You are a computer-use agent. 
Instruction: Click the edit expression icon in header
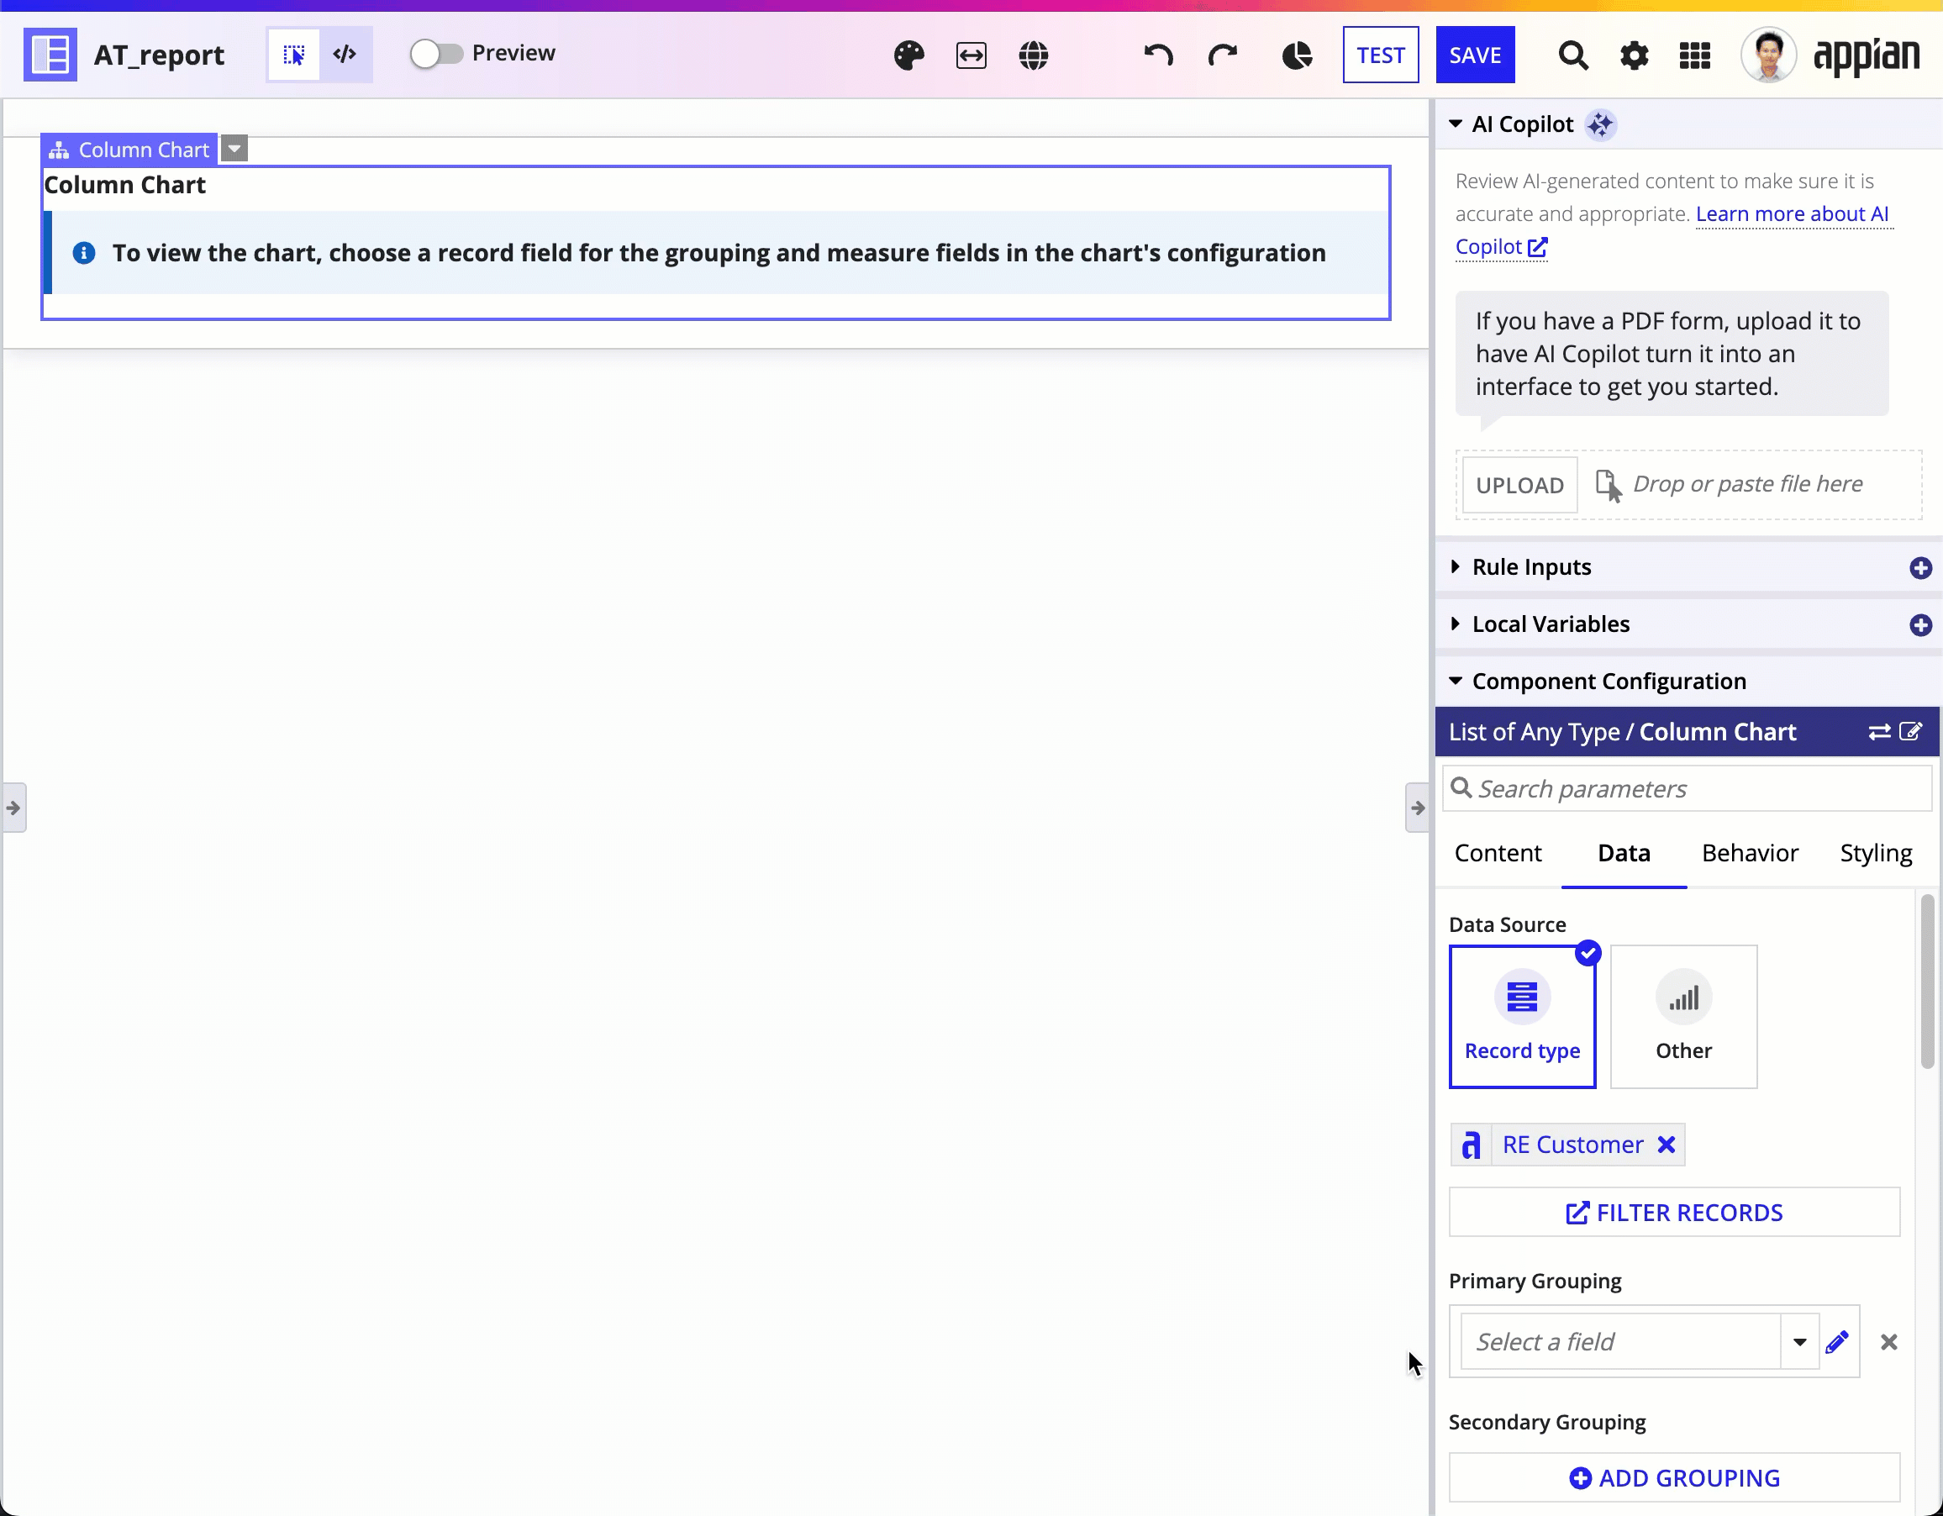1910,731
